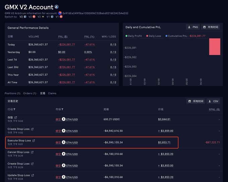The height and width of the screenshot is (182, 228).
Task: Click Today PNL value -$226,081.77
Action: coord(67,44)
